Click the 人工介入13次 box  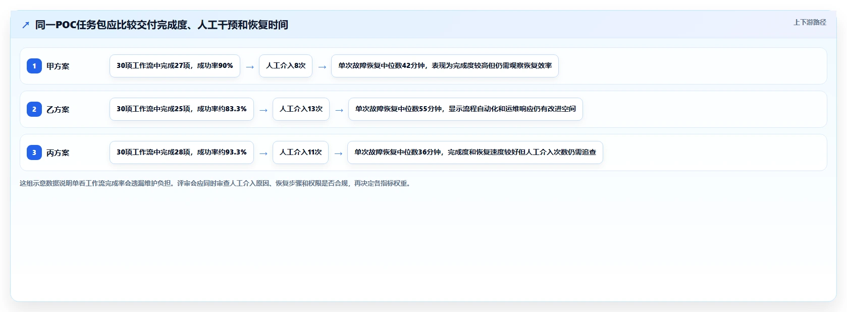[301, 109]
